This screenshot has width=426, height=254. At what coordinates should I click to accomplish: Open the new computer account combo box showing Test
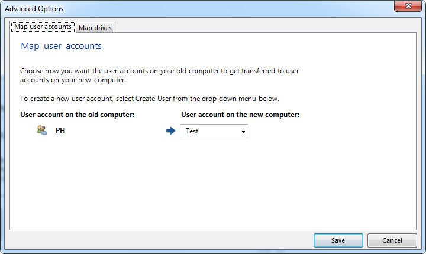[214, 131]
